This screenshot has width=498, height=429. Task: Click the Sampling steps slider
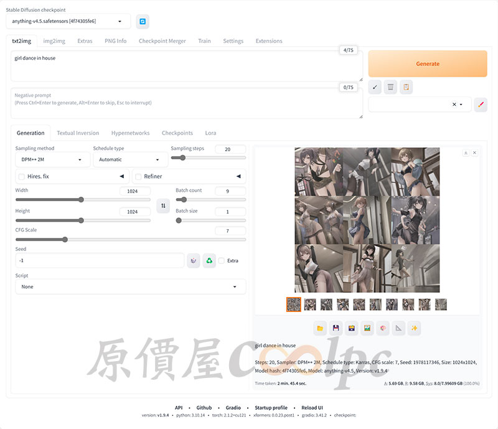(x=209, y=158)
